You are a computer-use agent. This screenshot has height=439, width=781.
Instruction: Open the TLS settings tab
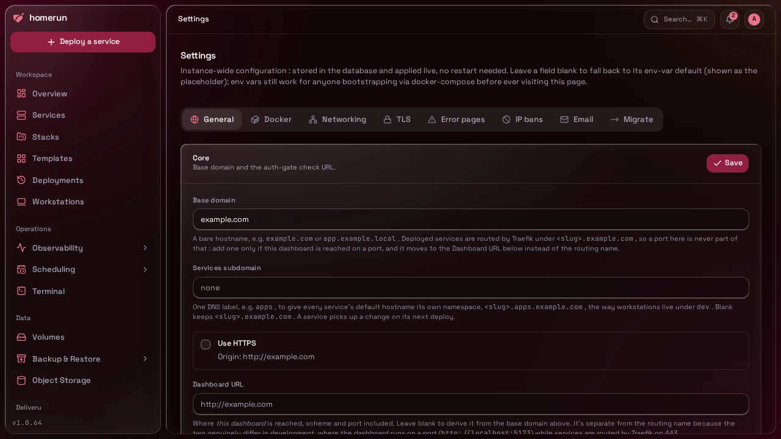pos(397,120)
